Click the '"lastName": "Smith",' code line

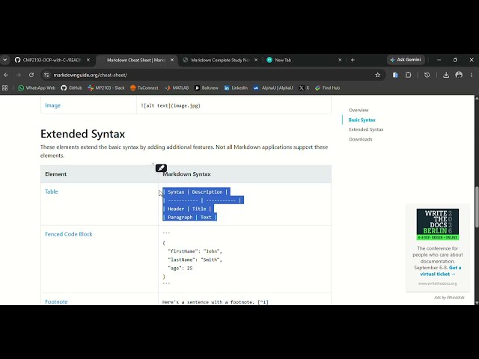(195, 260)
